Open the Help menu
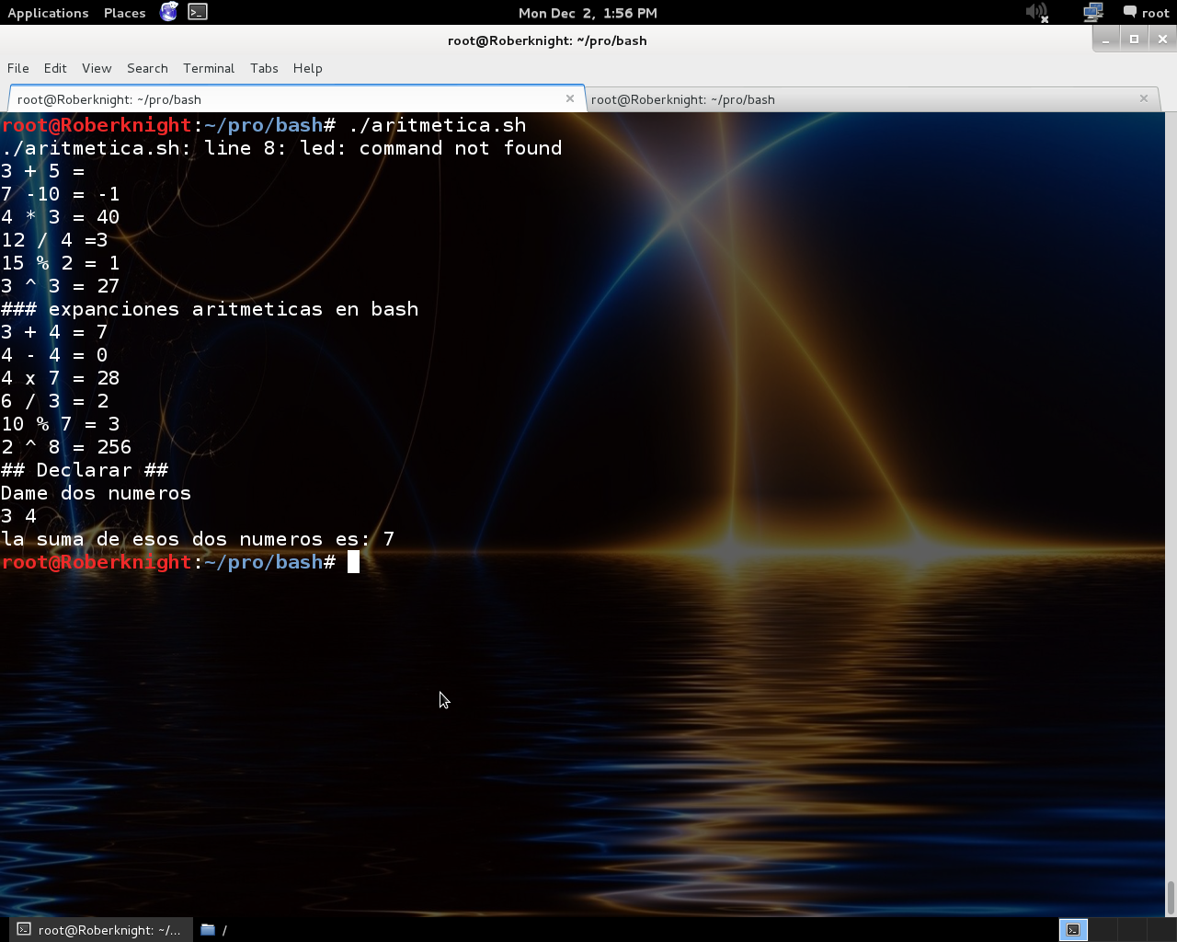 coord(307,68)
